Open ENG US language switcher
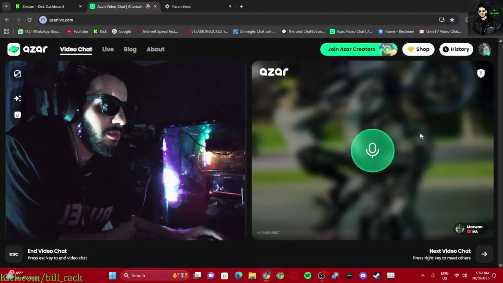503x283 pixels. point(445,276)
